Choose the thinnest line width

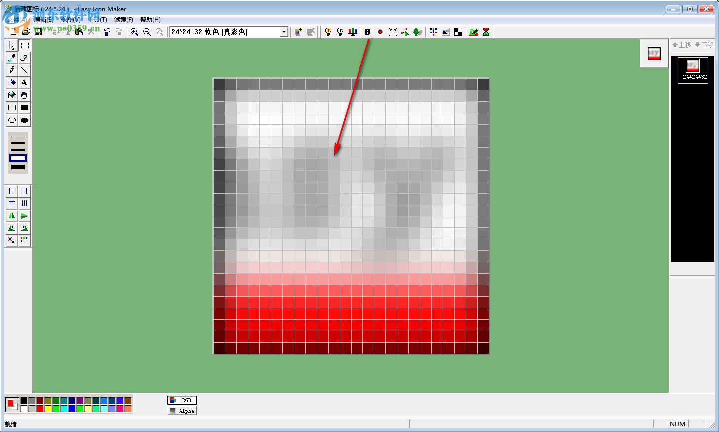click(18, 136)
